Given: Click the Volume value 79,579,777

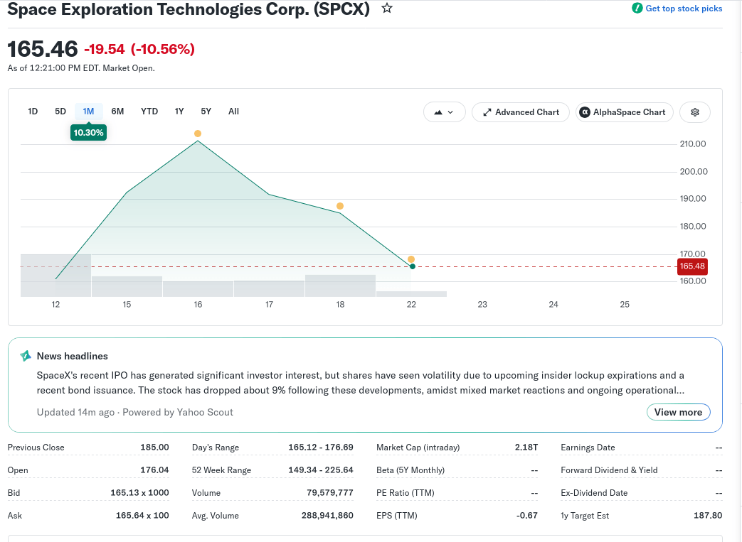Looking at the screenshot, I should (x=330, y=493).
